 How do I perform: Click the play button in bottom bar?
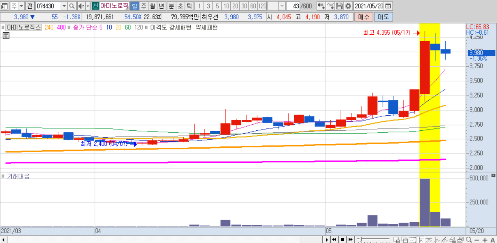point(327,240)
